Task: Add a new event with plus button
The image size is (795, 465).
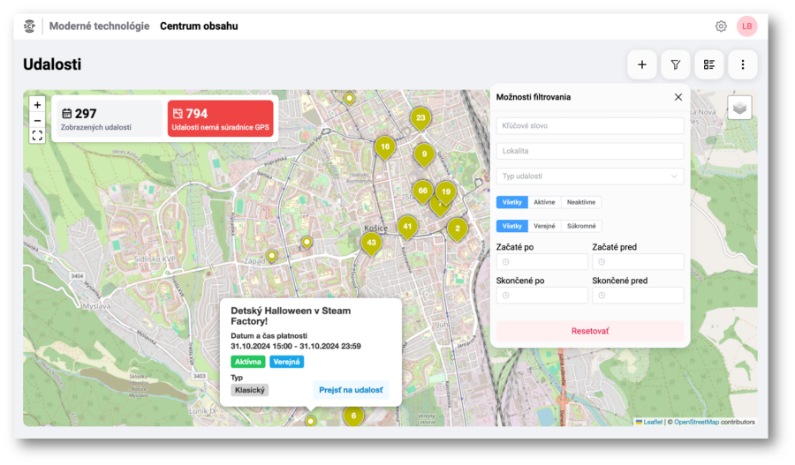Action: click(642, 64)
